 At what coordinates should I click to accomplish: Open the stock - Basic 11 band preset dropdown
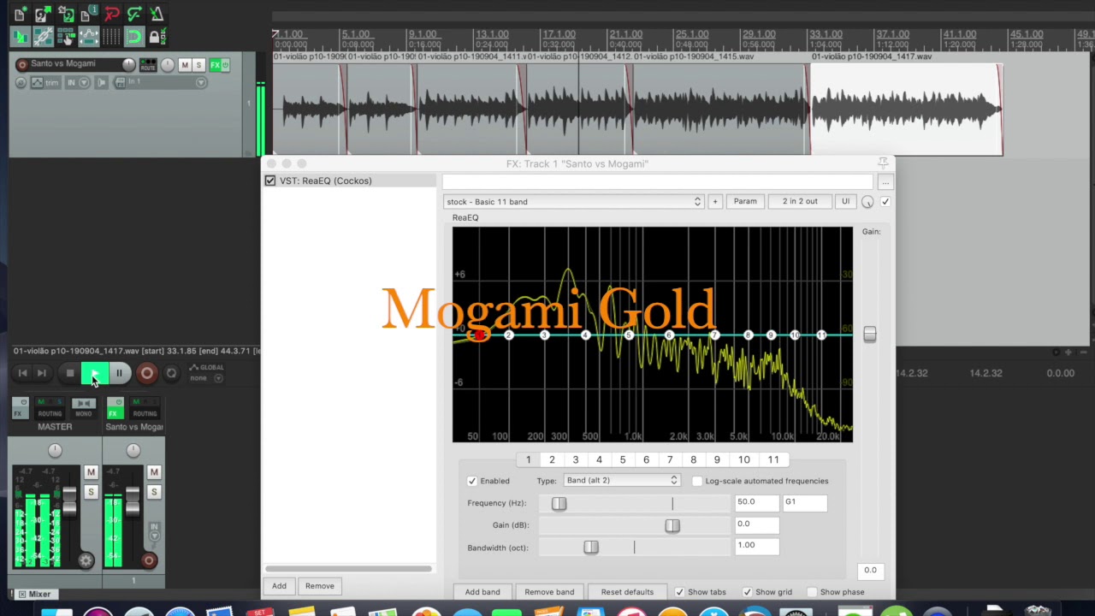[x=573, y=202]
